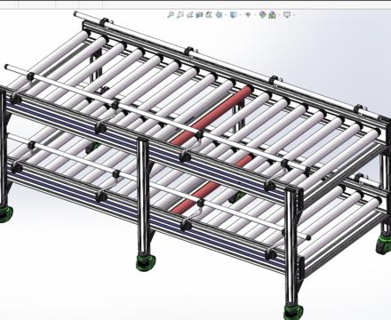Click the View Orientation cube icon
The image size is (391, 320).
[219, 14]
